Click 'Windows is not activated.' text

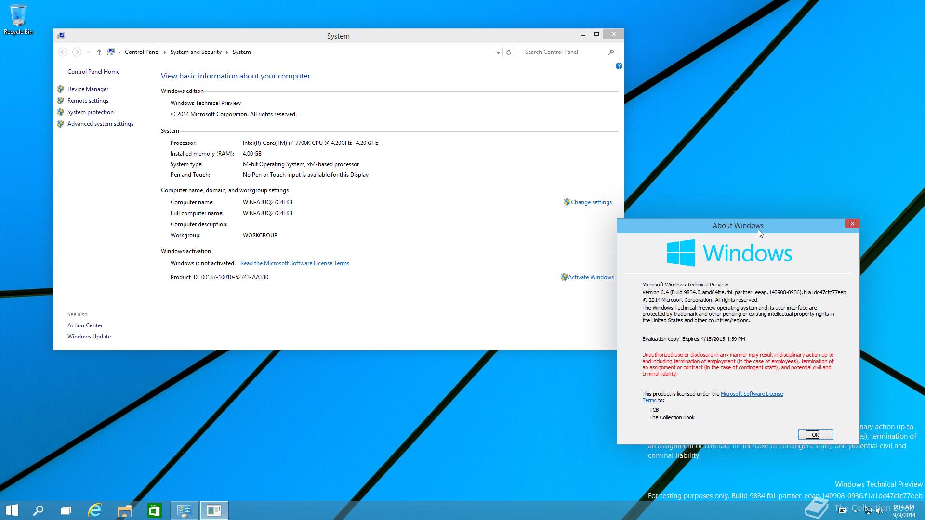(203, 263)
